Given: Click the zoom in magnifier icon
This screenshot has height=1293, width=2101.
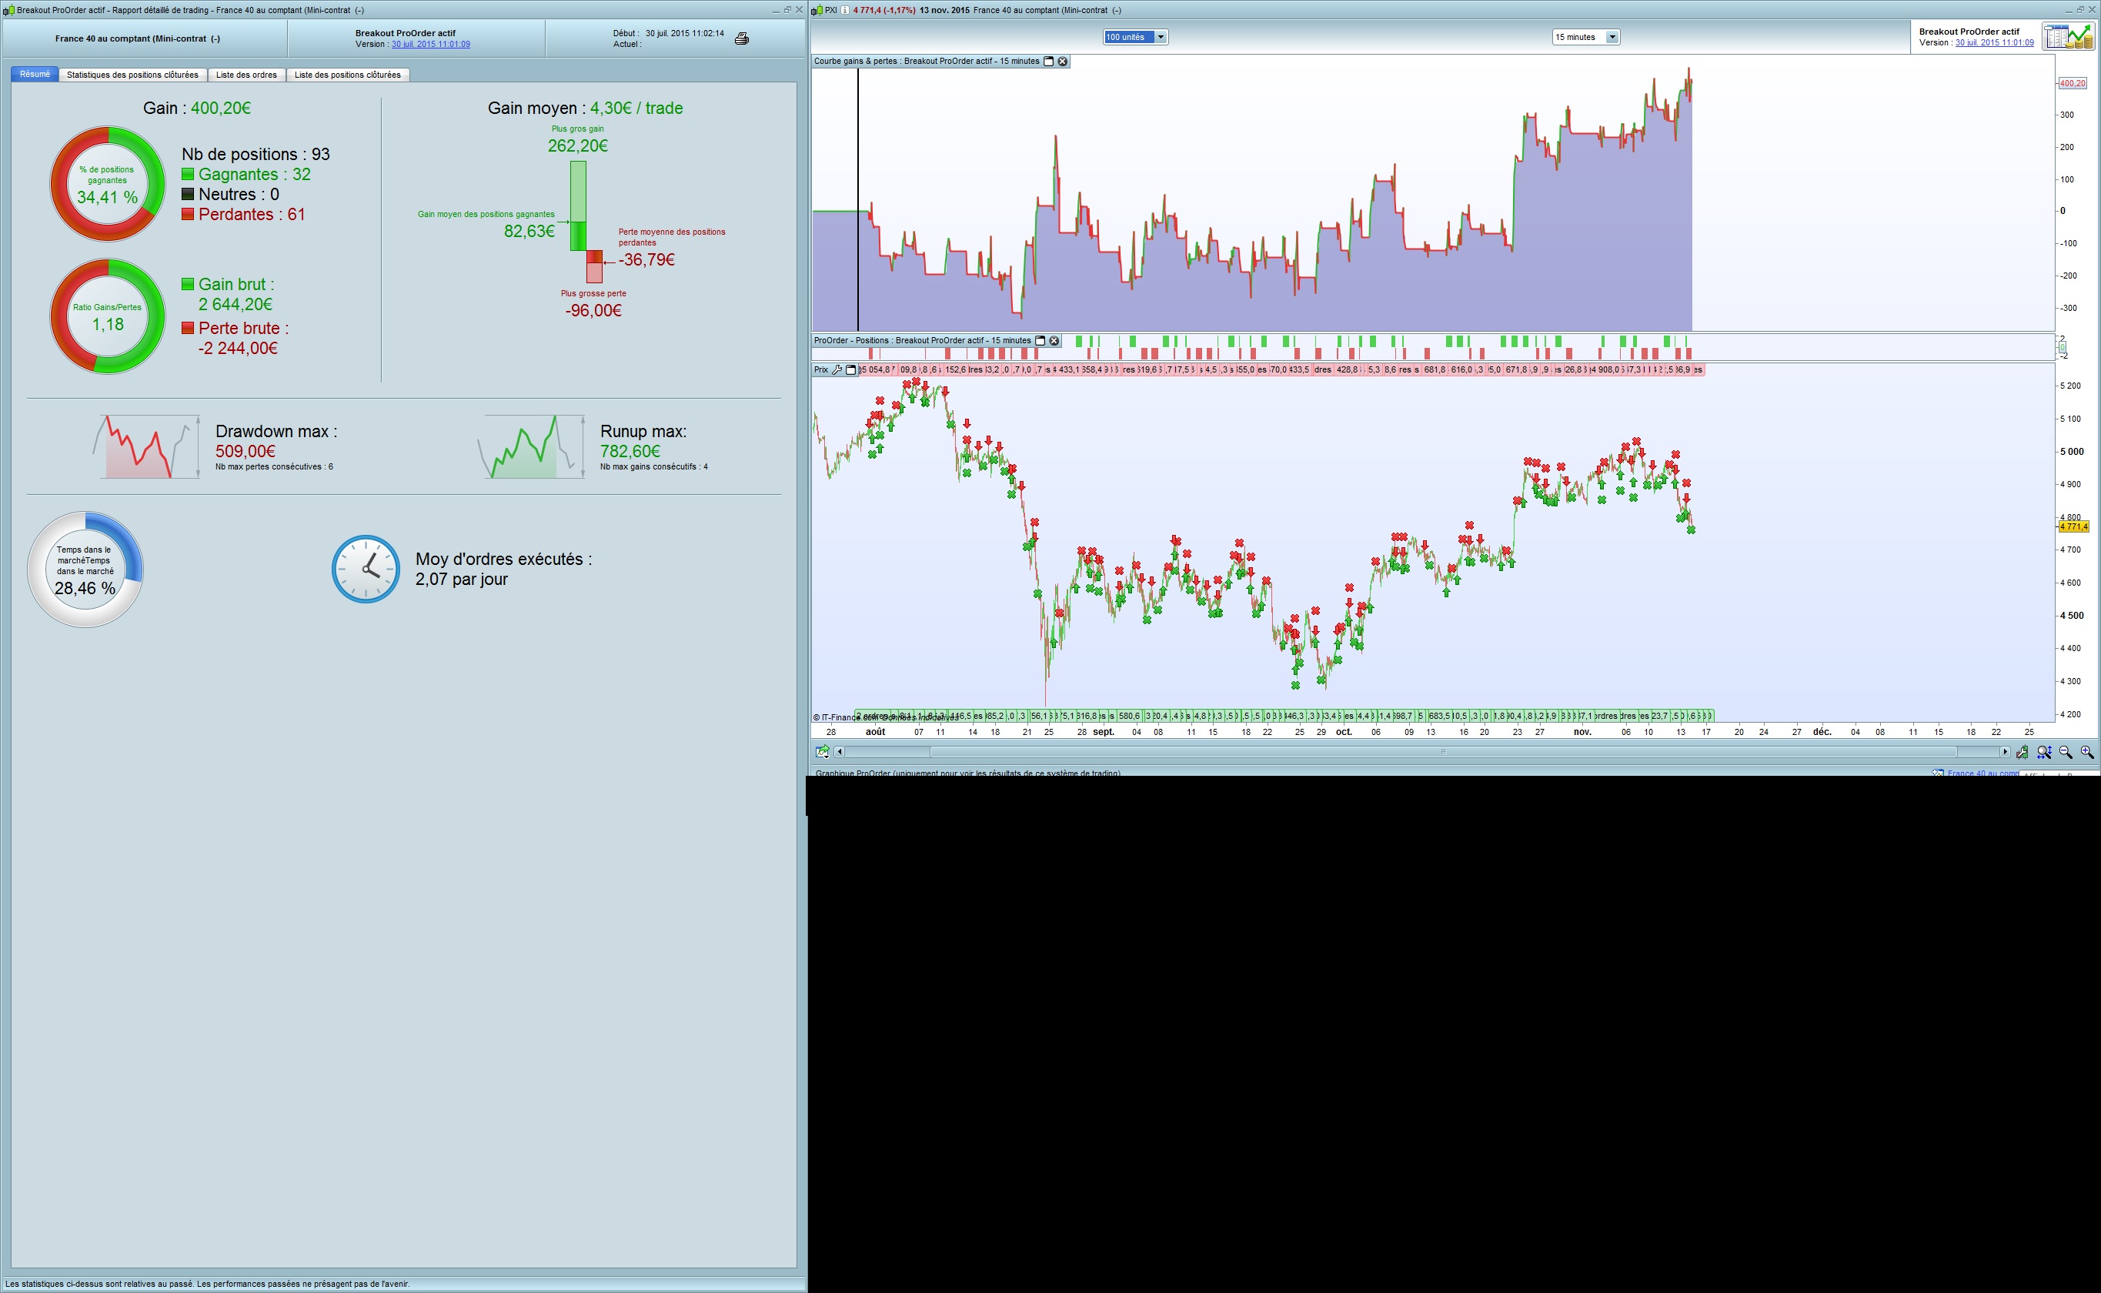Looking at the screenshot, I should [2086, 752].
